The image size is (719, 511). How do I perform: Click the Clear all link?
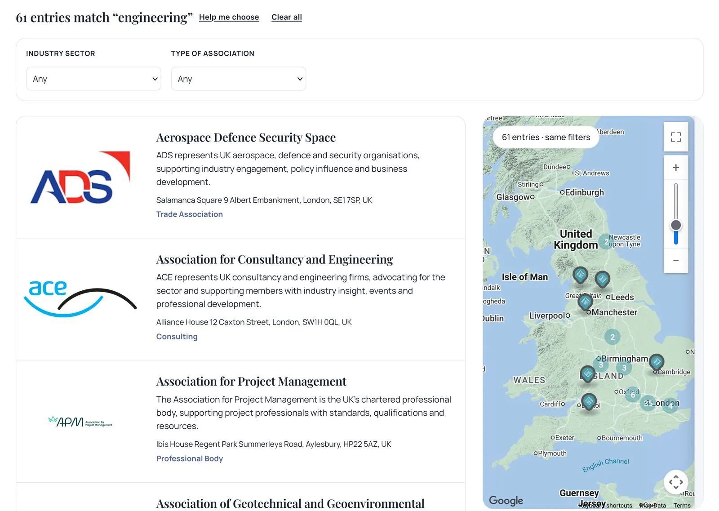pos(287,17)
